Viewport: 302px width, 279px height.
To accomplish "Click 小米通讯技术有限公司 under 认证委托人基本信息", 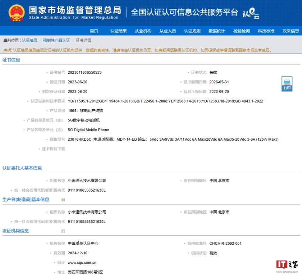I will [x=87, y=180].
